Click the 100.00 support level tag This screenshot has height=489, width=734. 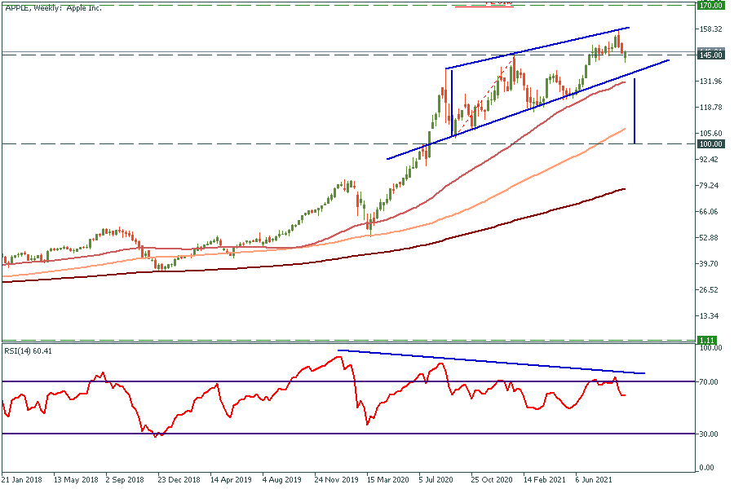point(711,143)
